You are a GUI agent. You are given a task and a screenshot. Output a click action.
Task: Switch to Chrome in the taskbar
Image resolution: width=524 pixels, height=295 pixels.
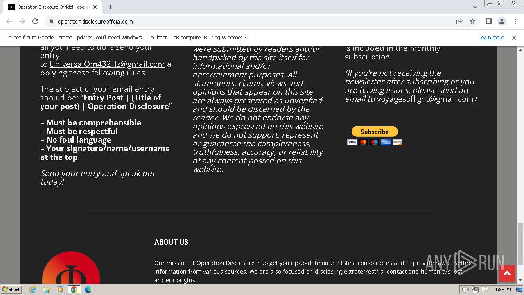[x=74, y=290]
